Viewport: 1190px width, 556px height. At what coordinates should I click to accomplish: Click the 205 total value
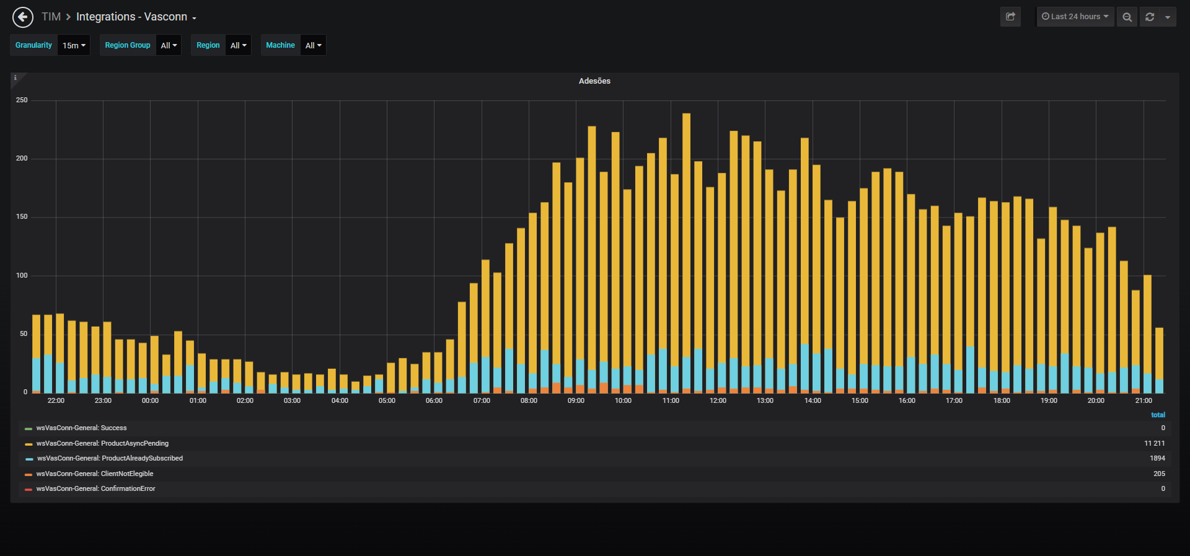tap(1159, 474)
